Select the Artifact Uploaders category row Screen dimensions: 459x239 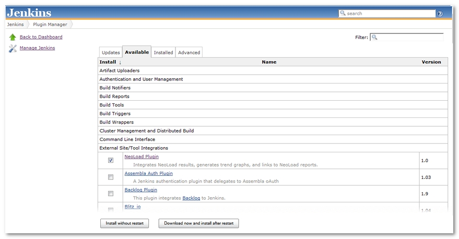coord(273,70)
